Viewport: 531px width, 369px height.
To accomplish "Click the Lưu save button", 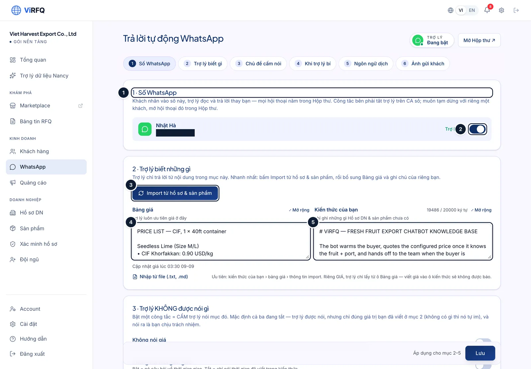I will click(480, 353).
